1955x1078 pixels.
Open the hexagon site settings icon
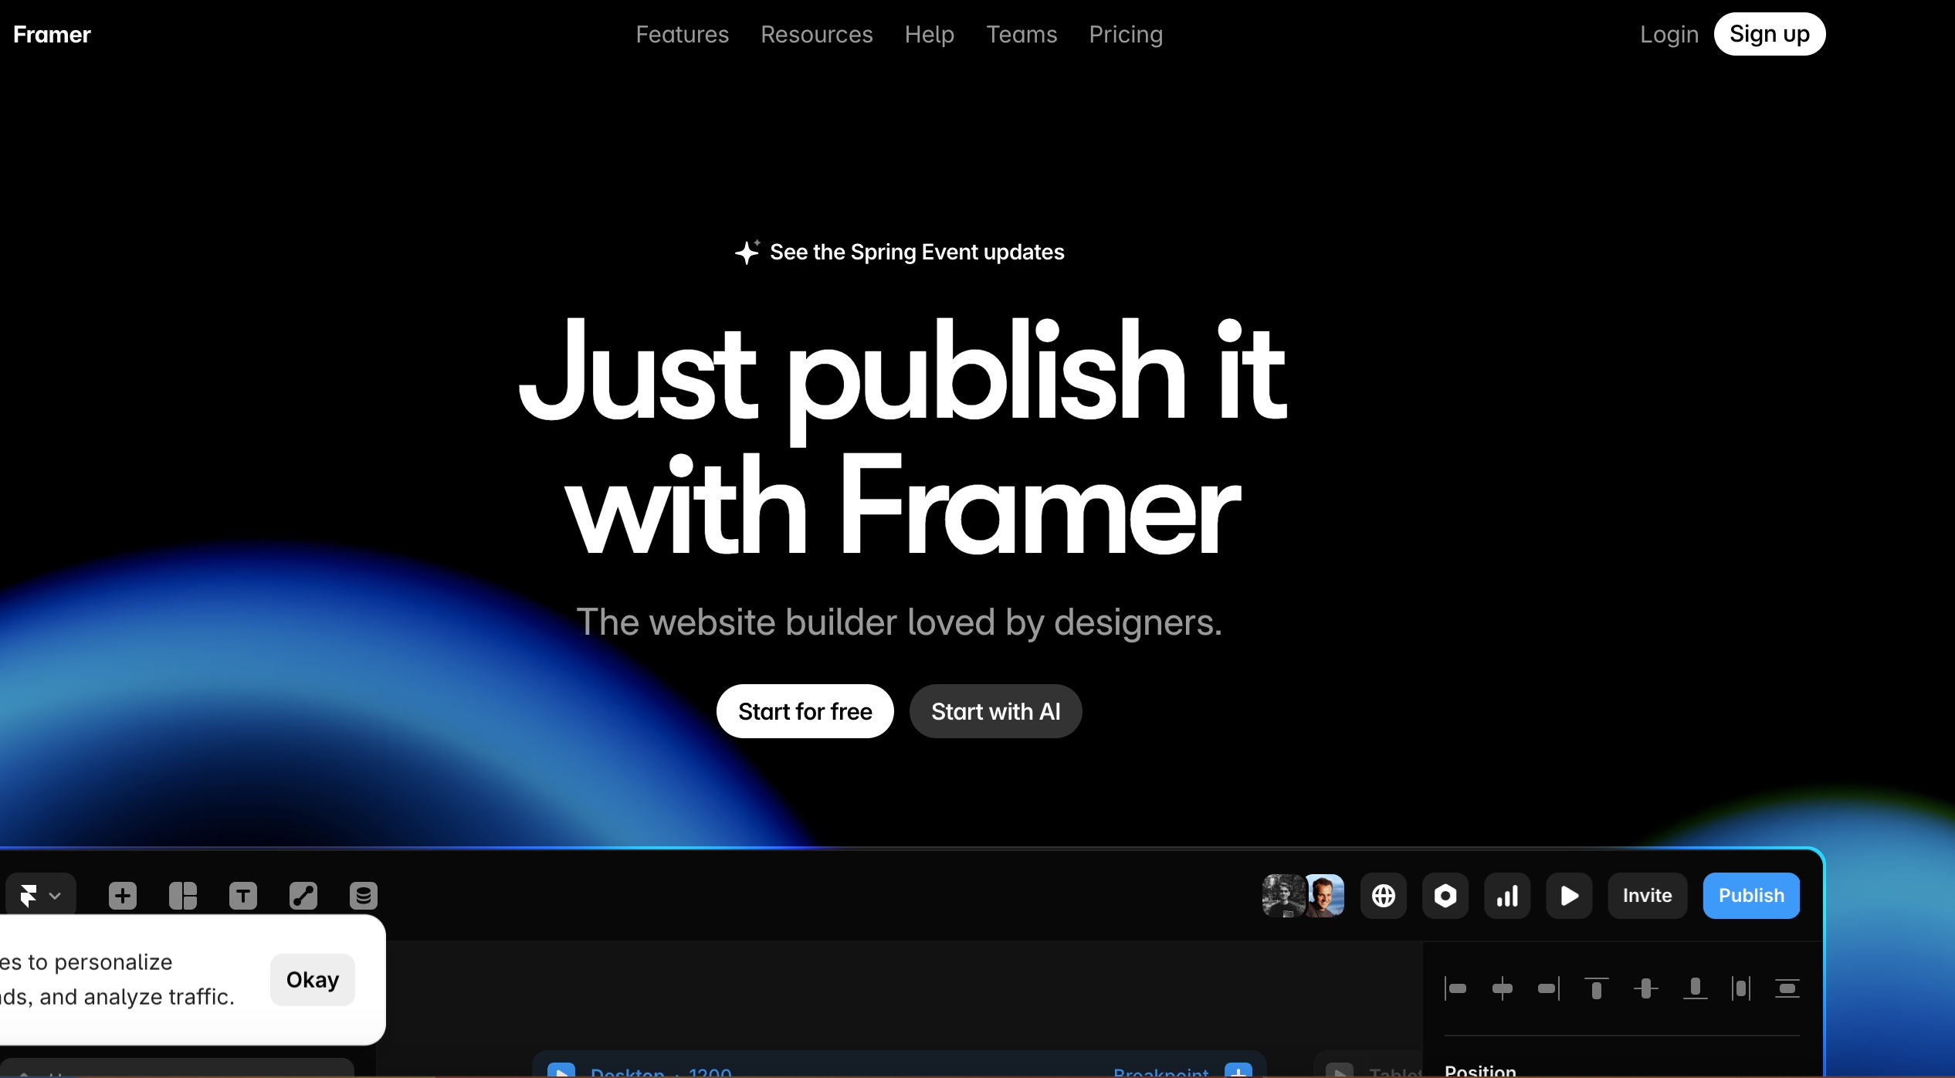tap(1445, 896)
